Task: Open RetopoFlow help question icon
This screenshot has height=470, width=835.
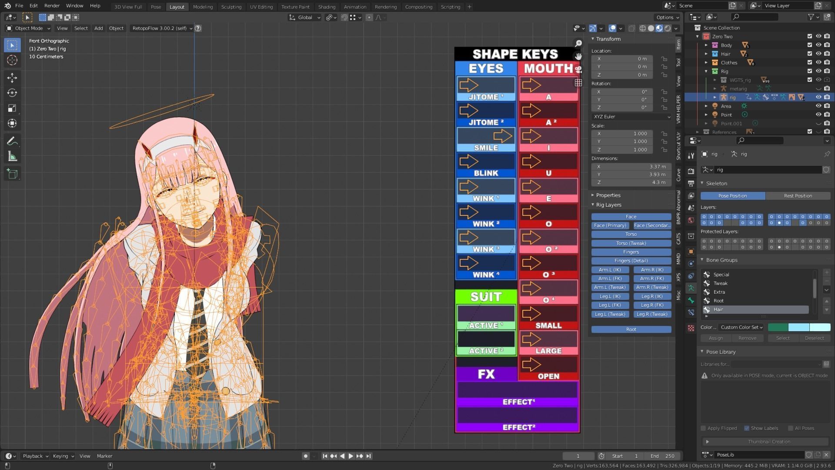Action: pyautogui.click(x=198, y=28)
